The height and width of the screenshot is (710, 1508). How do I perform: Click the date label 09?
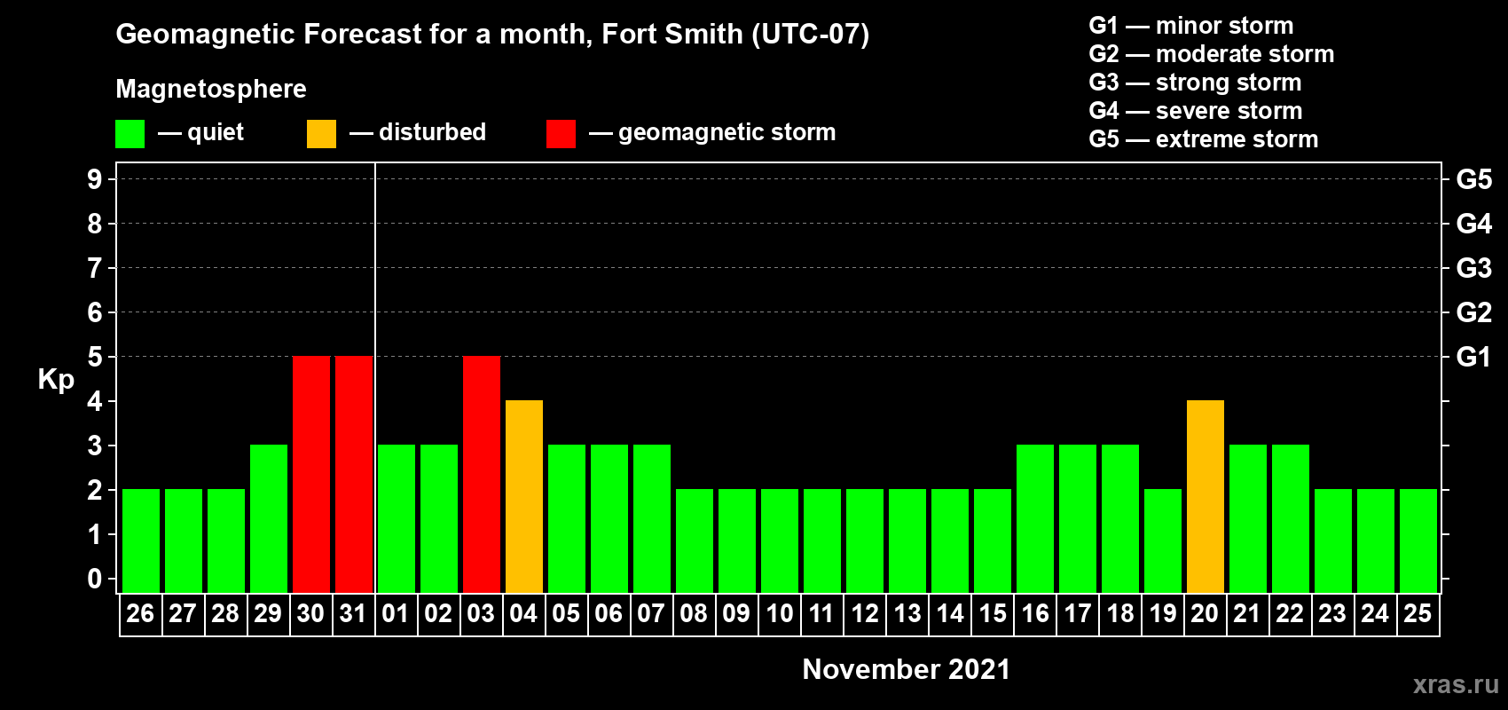(x=736, y=614)
